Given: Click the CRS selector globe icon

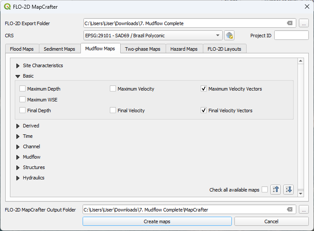Looking at the screenshot, I should (x=229, y=36).
